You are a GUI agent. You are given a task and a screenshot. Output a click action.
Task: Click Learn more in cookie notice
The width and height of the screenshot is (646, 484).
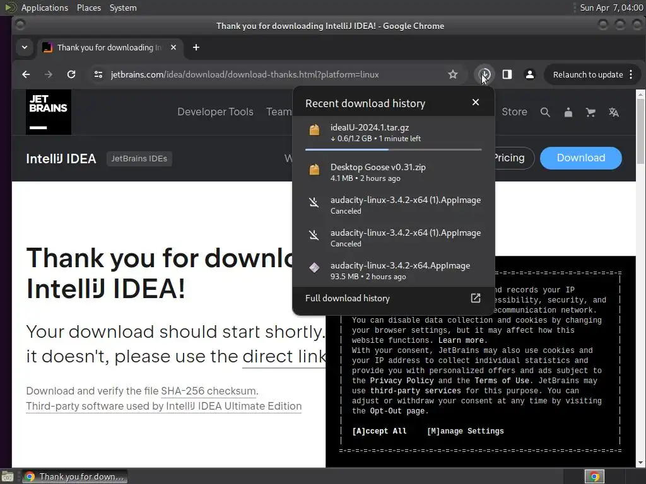point(461,340)
